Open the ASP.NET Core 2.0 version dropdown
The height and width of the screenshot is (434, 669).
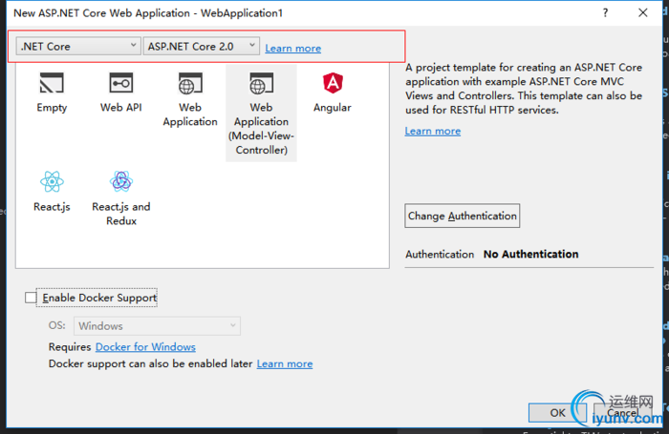202,46
